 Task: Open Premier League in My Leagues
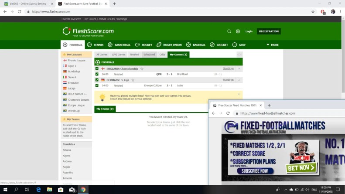tap(76, 60)
